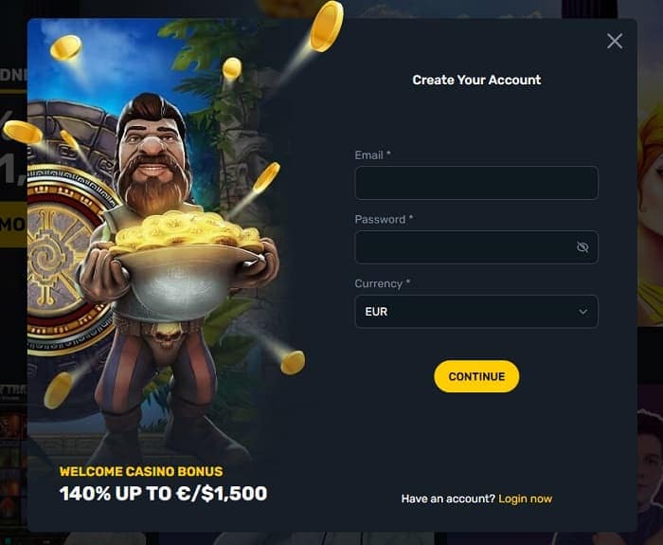This screenshot has width=663, height=545.
Task: Follow the Login now link
Action: pos(525,499)
